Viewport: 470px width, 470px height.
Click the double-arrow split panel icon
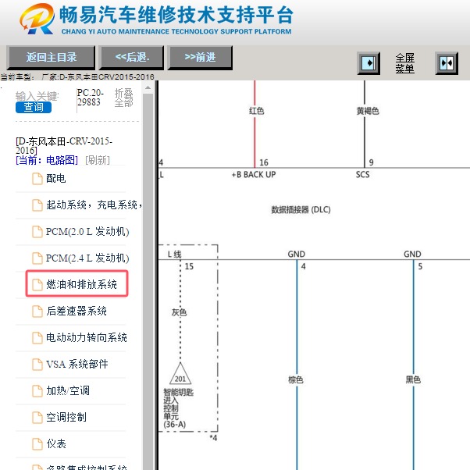(x=447, y=63)
